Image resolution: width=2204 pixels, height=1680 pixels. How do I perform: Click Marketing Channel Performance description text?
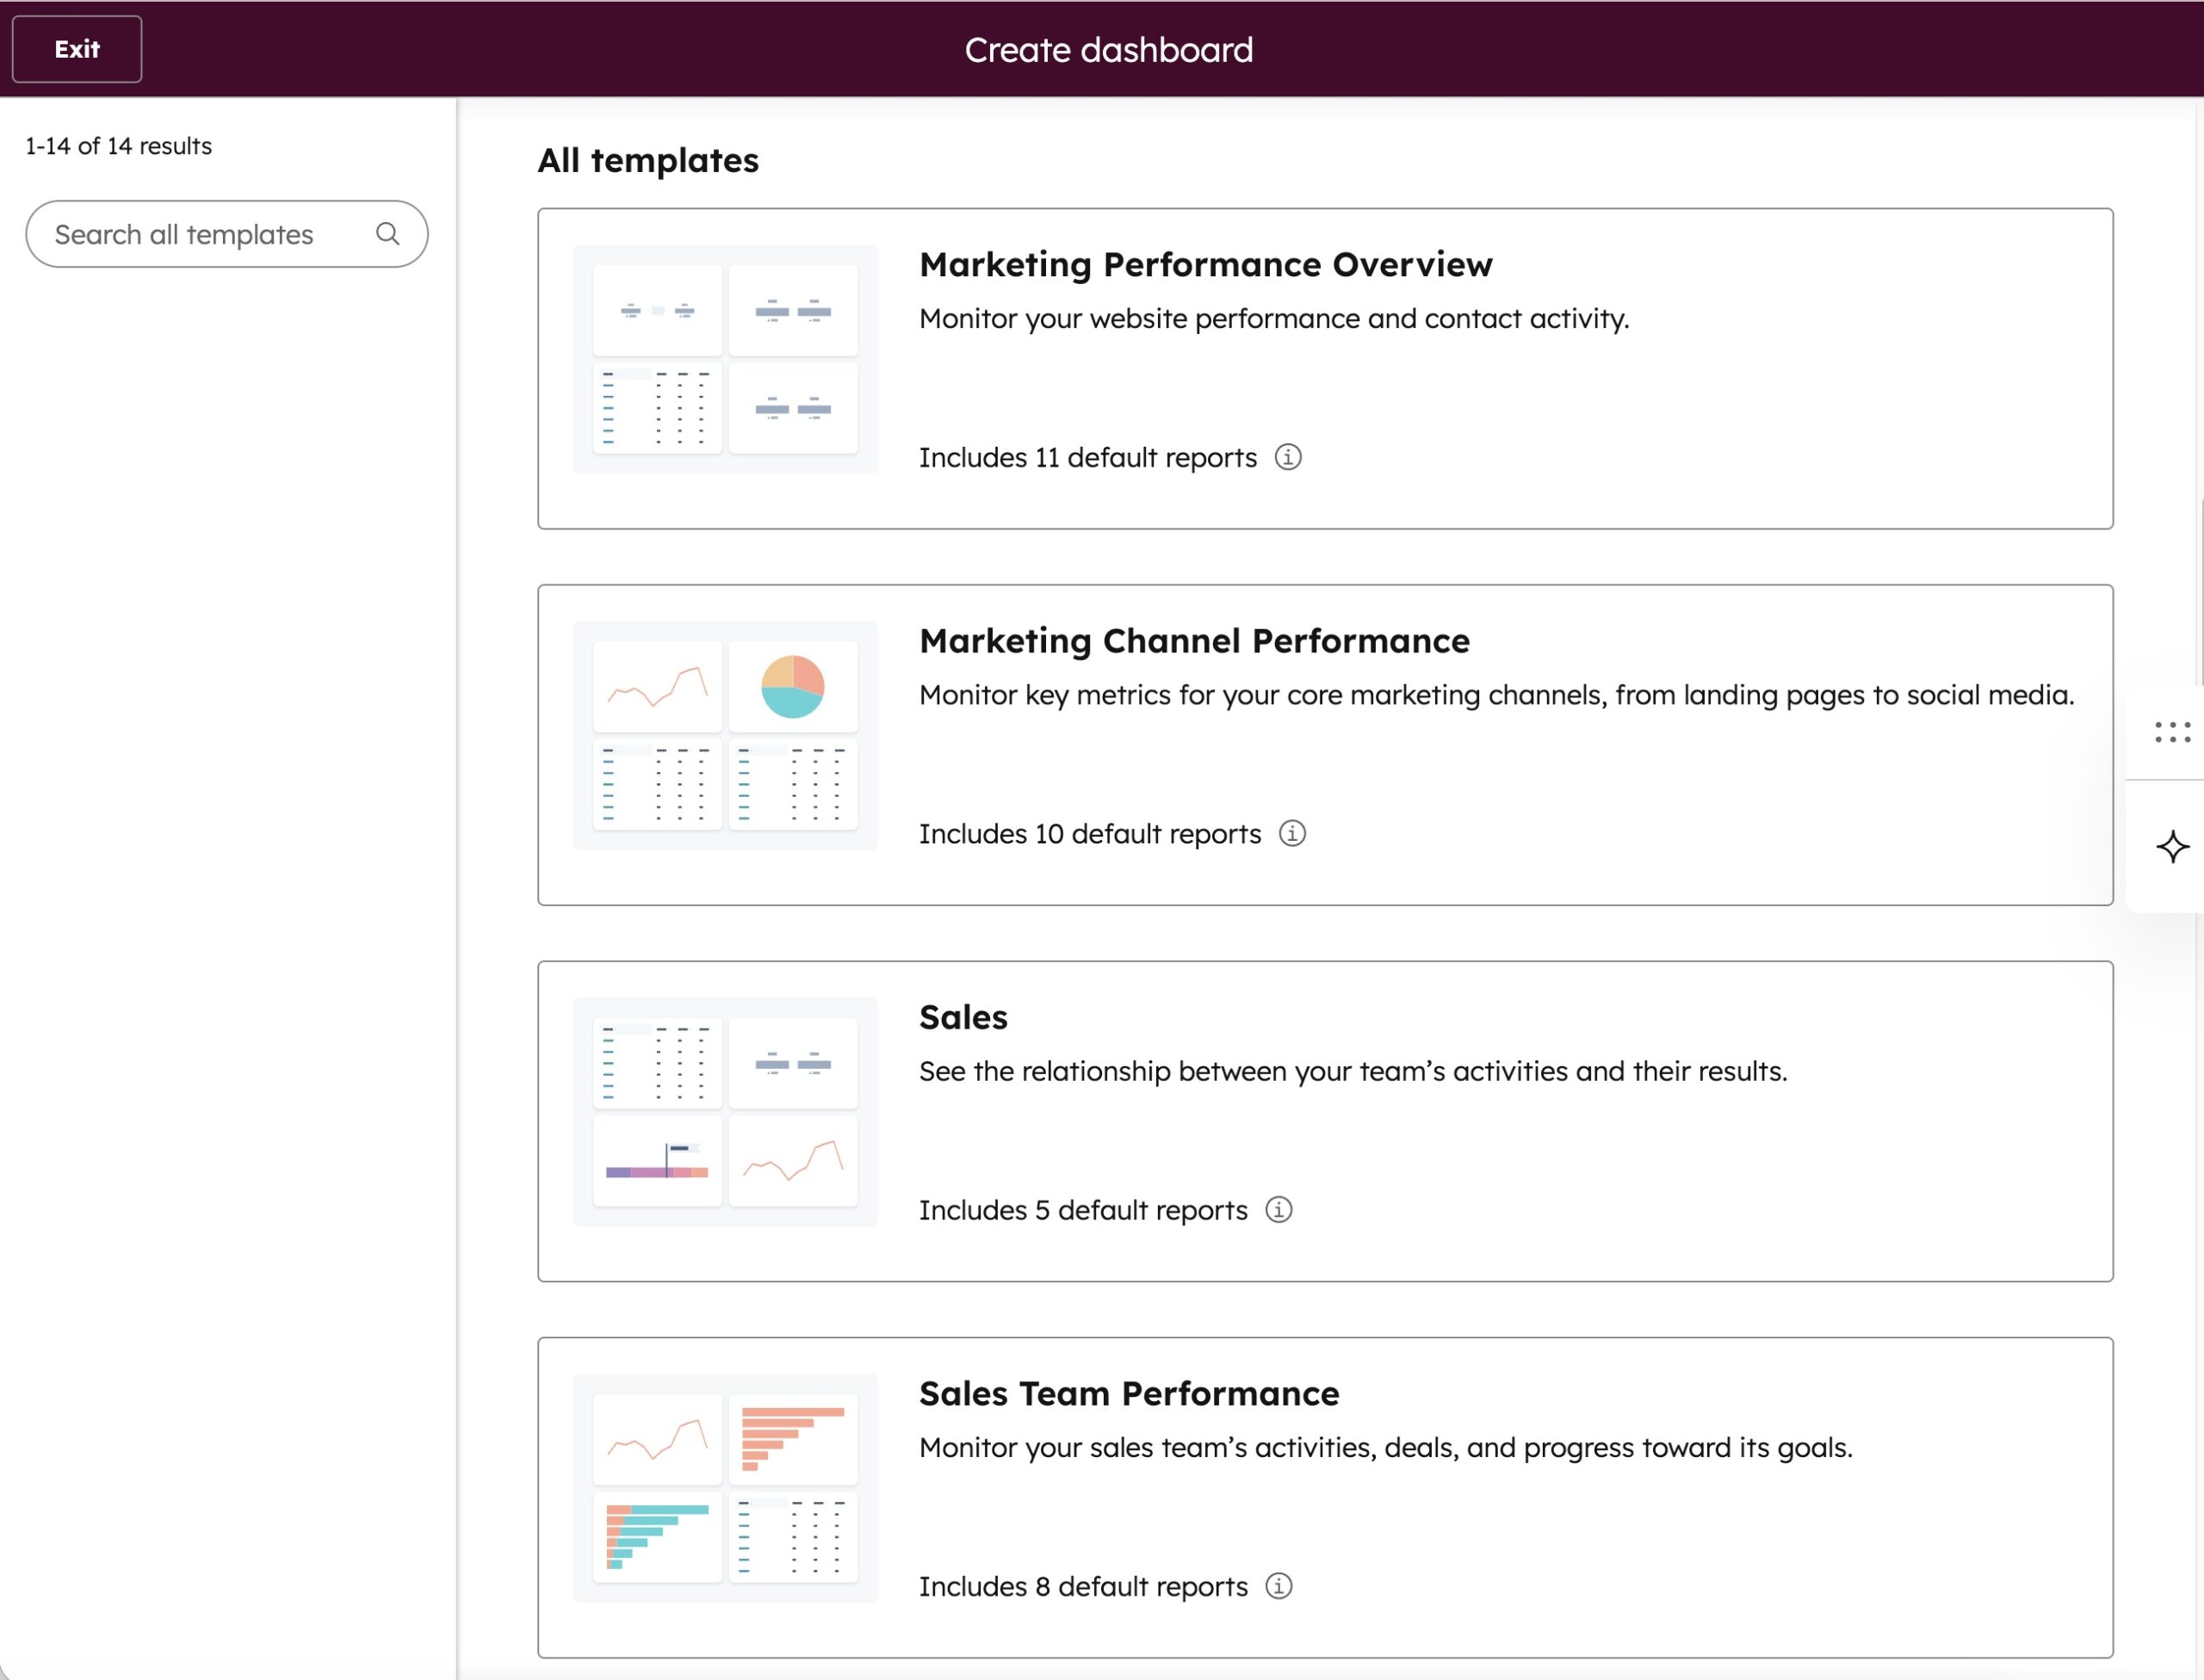[x=1495, y=695]
